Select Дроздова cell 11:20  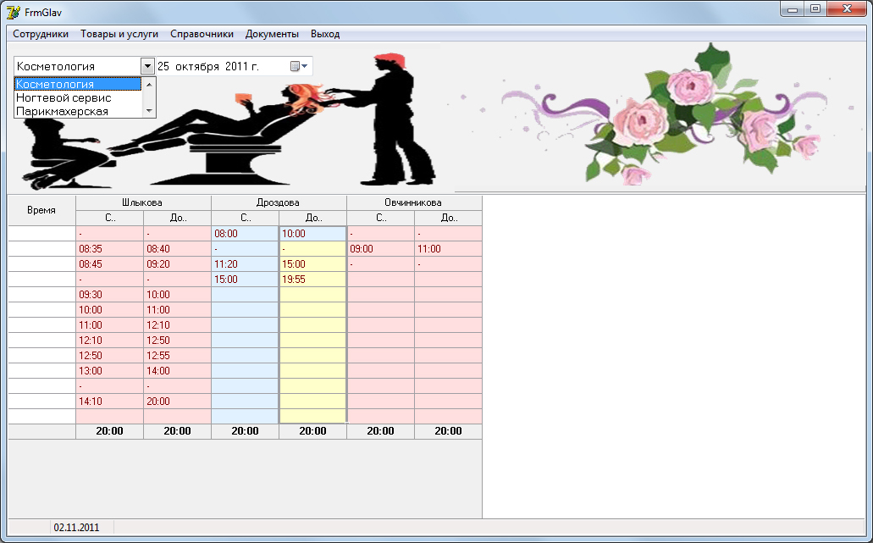245,264
